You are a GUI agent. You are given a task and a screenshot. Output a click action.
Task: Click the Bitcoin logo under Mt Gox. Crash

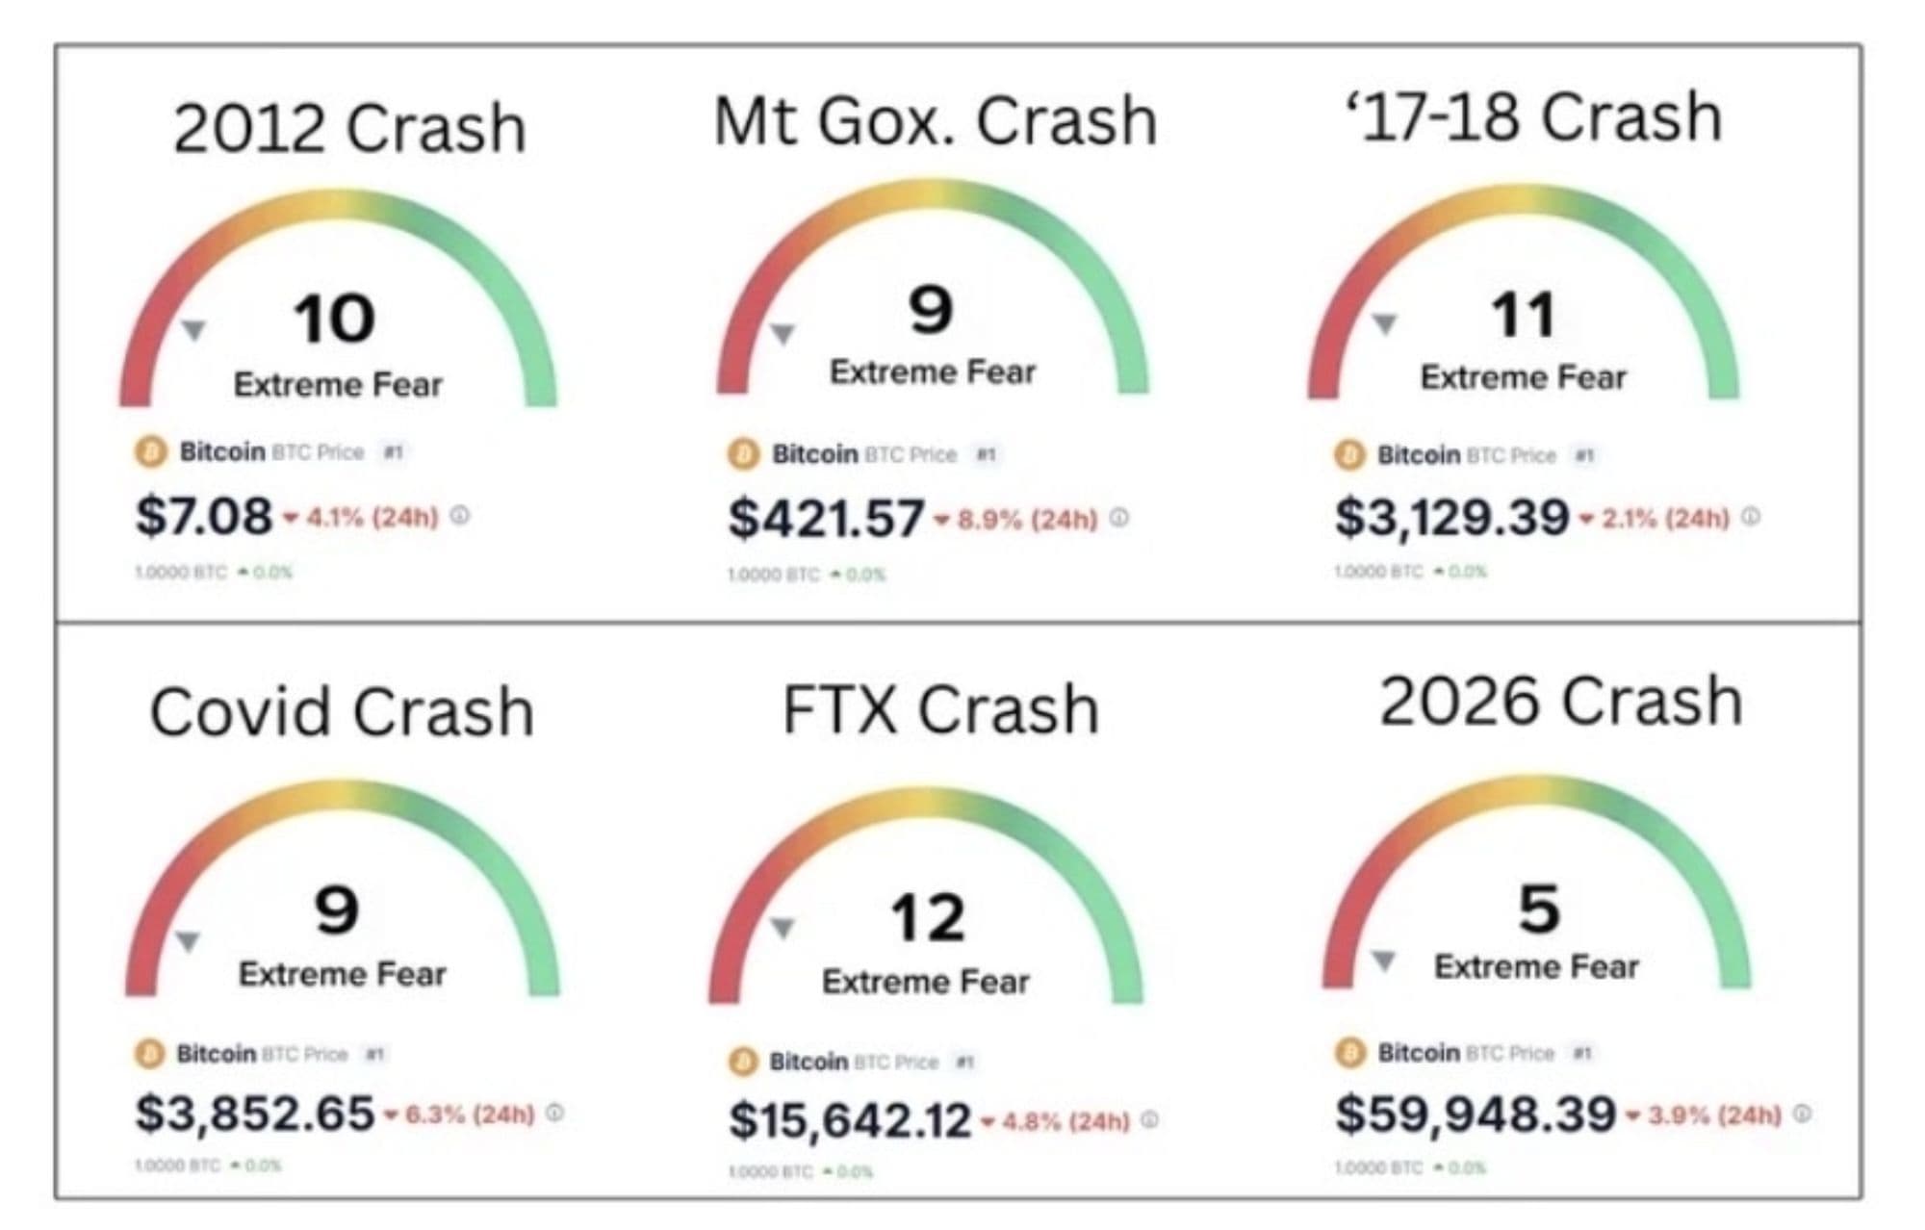point(743,454)
